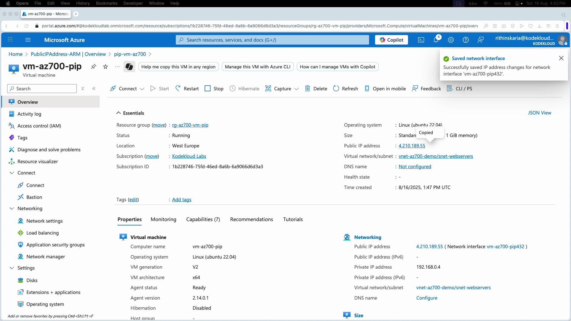Viewport: 571px width, 321px height.
Task: Open Kodekloud Labs subscription link
Action: (x=189, y=156)
